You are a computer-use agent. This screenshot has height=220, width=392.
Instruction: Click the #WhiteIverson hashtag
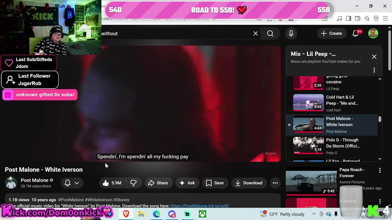coord(99,200)
